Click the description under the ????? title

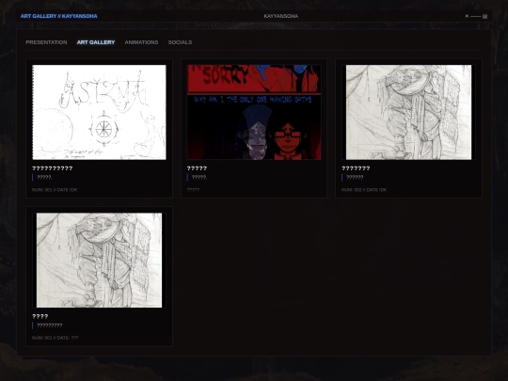coord(199,177)
